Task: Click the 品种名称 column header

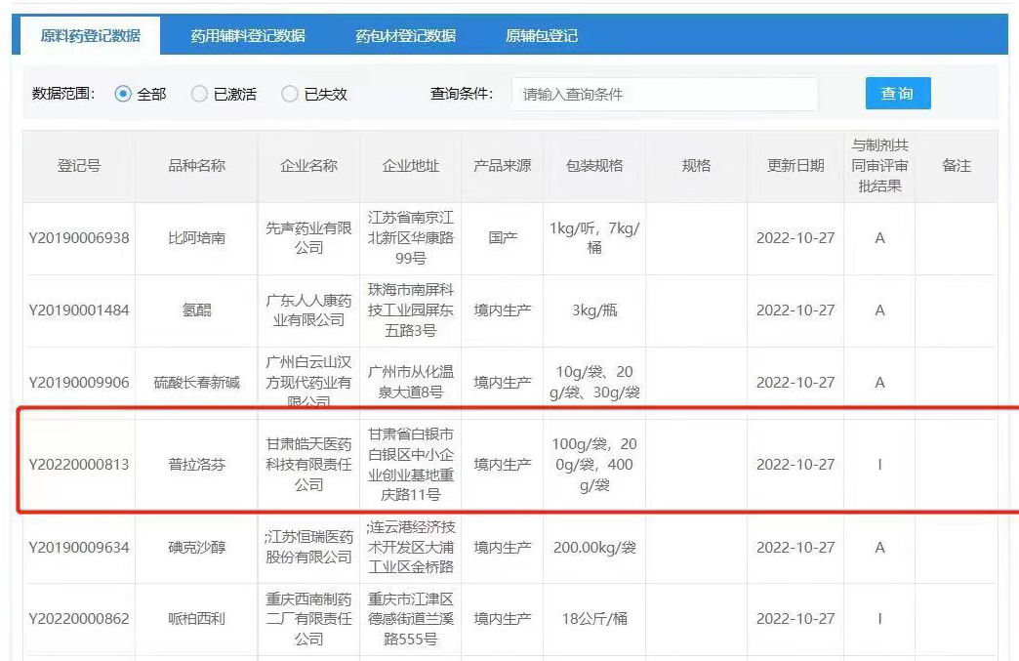Action: [x=196, y=166]
